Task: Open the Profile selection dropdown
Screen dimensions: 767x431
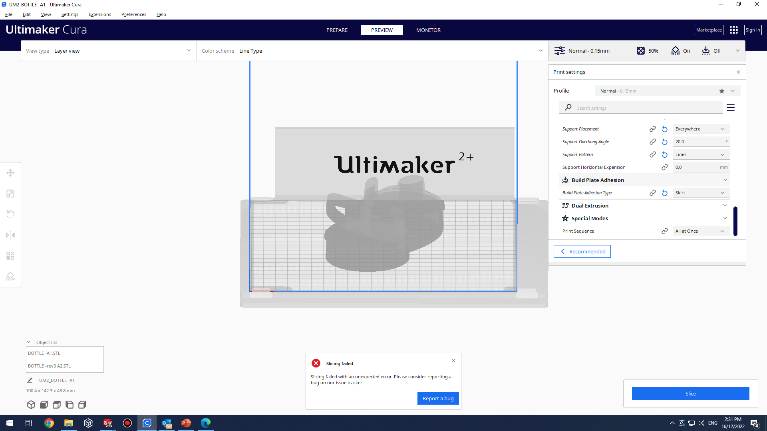Action: 668,91
